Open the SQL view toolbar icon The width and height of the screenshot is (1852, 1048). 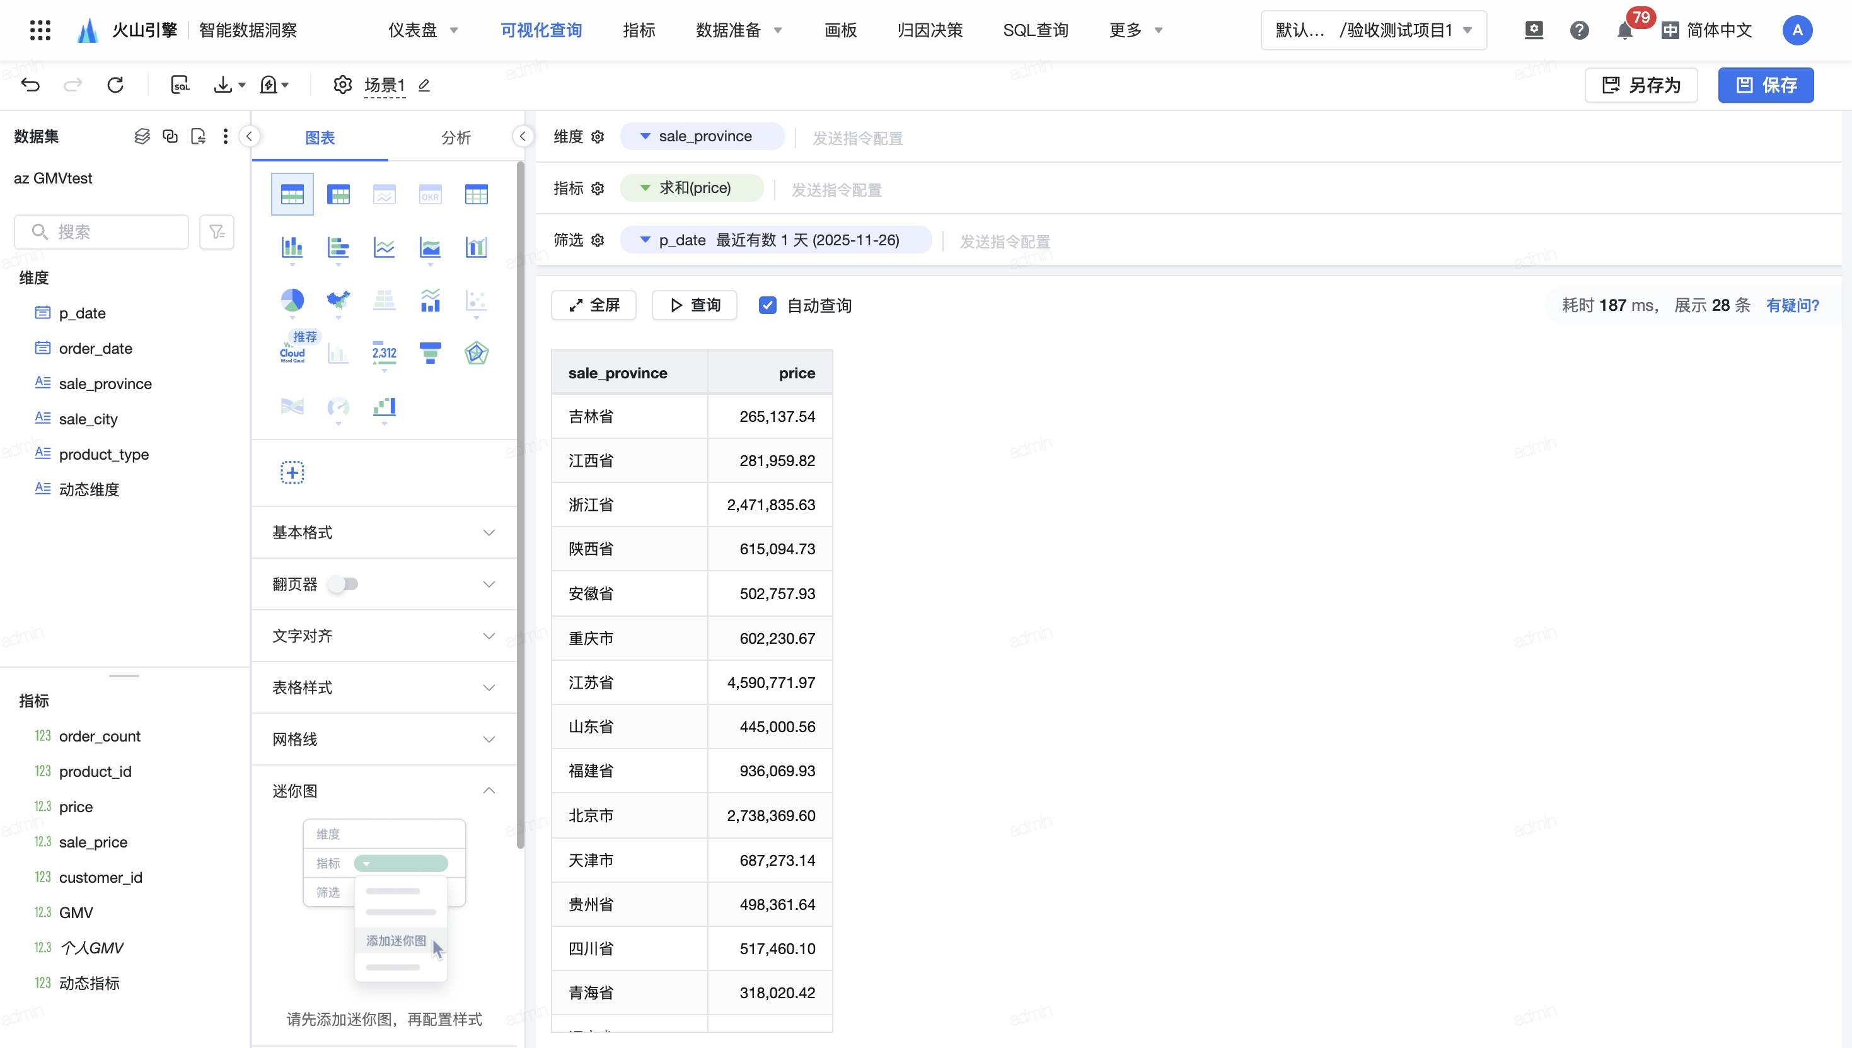tap(180, 85)
